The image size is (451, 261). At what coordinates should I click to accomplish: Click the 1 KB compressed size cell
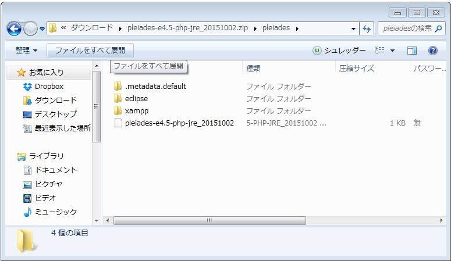pos(397,123)
